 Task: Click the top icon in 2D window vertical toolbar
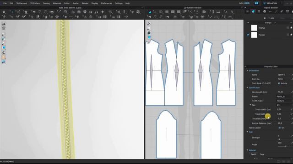[x=149, y=24]
